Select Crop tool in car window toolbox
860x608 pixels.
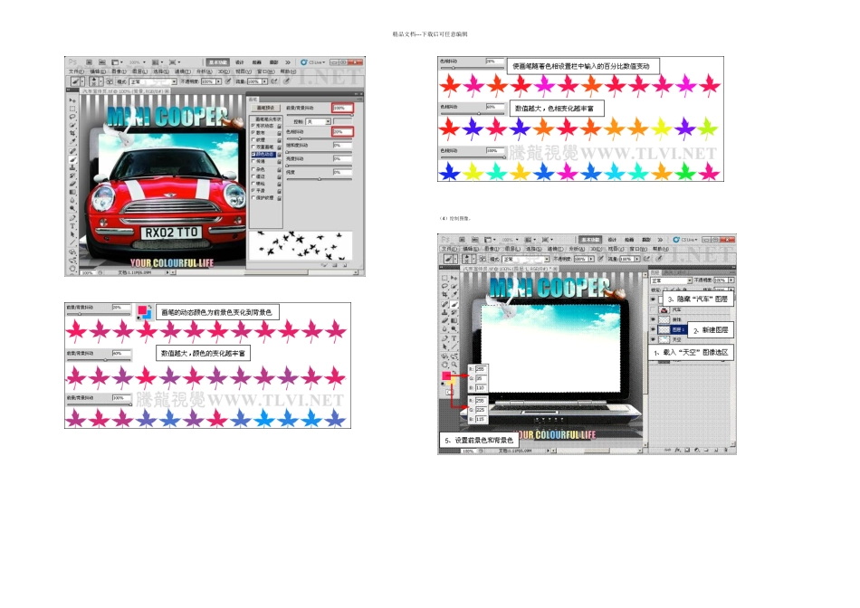pyautogui.click(x=72, y=133)
